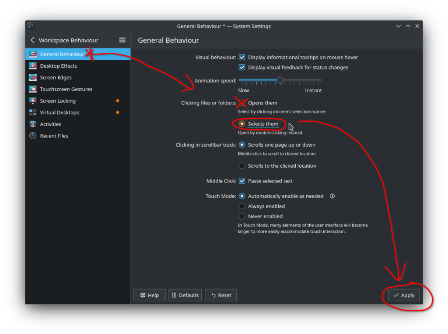Image resolution: width=448 pixels, height=334 pixels.
Task: Click the Virtual Desktops icon
Action: (33, 113)
